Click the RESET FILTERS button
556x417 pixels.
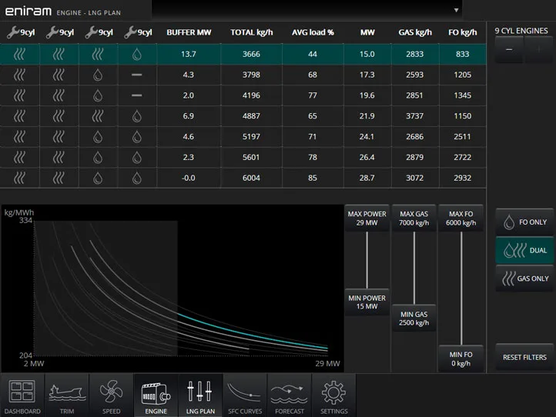524,357
